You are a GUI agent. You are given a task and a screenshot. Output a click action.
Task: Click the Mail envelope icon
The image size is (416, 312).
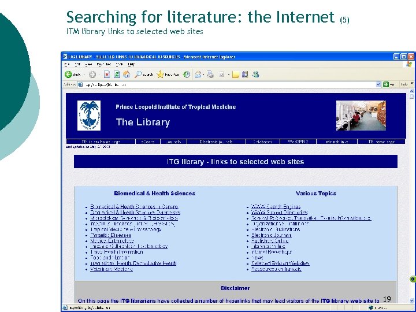coord(198,75)
